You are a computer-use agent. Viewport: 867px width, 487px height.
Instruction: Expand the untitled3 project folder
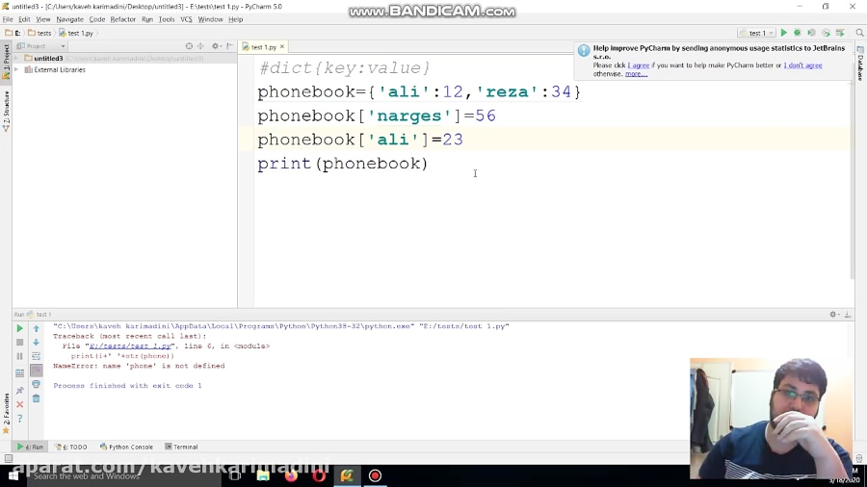point(17,59)
